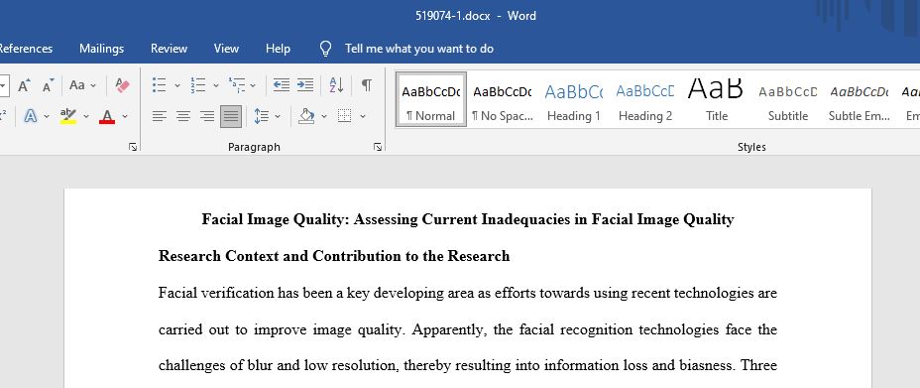
Task: Open font color dropdown arrow
Action: pyautogui.click(x=124, y=116)
